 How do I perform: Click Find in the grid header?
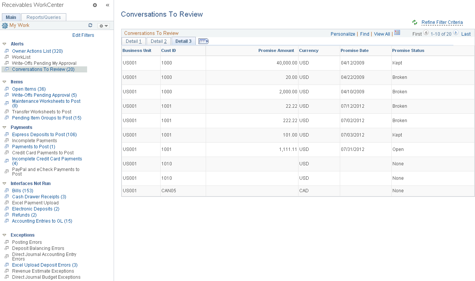(365, 34)
